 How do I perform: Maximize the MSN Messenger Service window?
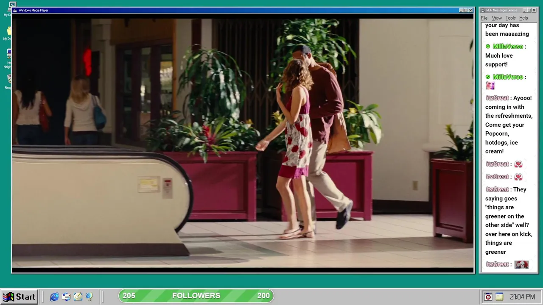coord(529,10)
